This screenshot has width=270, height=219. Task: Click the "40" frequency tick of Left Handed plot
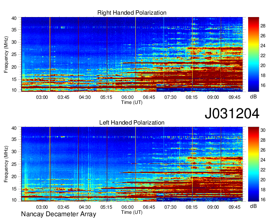tap(14, 128)
